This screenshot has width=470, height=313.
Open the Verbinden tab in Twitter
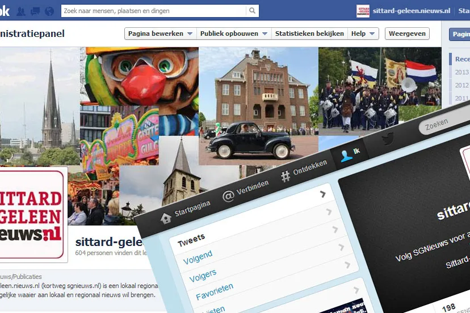point(253,187)
